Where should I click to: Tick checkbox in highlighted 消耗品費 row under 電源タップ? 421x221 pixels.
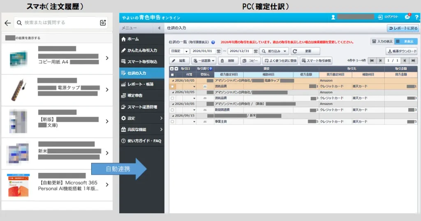coord(172,86)
